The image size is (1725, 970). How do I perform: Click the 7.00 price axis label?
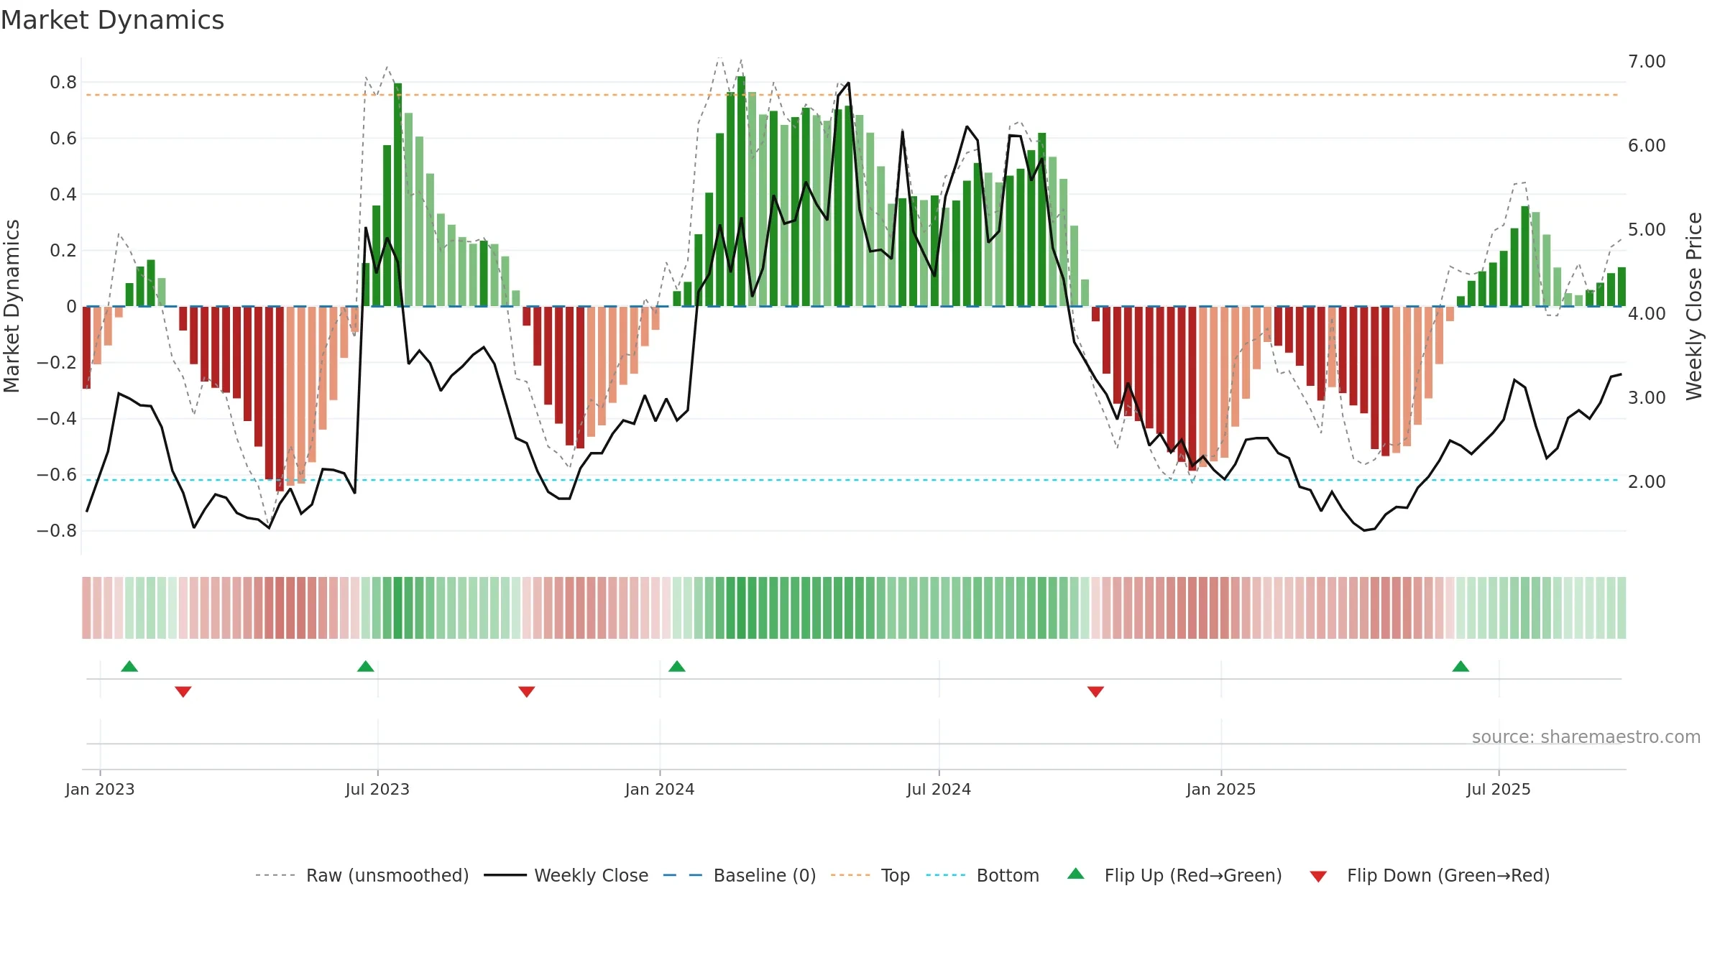1647,62
